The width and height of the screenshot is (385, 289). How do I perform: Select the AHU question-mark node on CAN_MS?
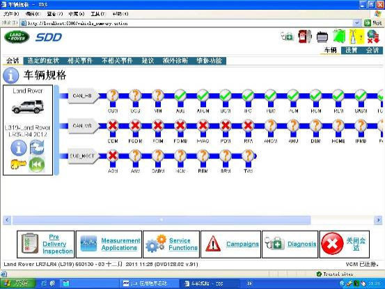293,126
